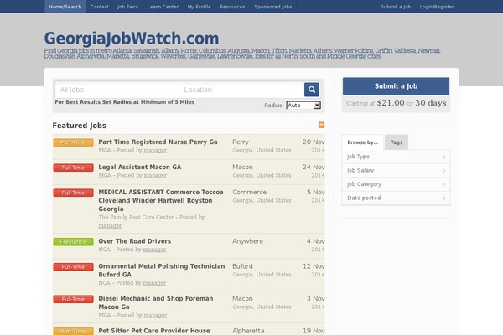Click the 'Buford' location text

pos(242,266)
